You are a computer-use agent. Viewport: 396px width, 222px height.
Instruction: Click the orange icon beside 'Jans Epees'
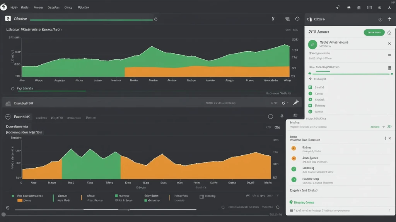coord(294,158)
